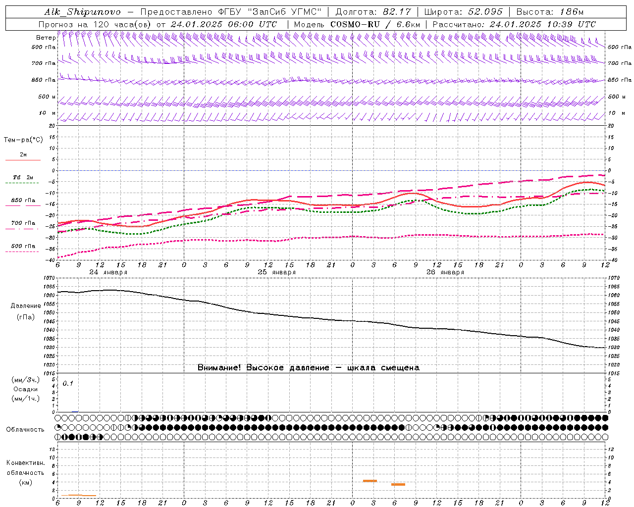Screen dimensions: 634x507
Task: Click the higher orange convective cloud bar near 4 km
Action: (370, 481)
